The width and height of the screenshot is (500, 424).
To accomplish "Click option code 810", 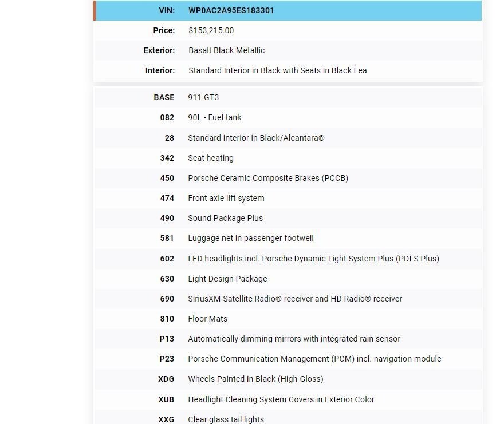I will coord(167,319).
